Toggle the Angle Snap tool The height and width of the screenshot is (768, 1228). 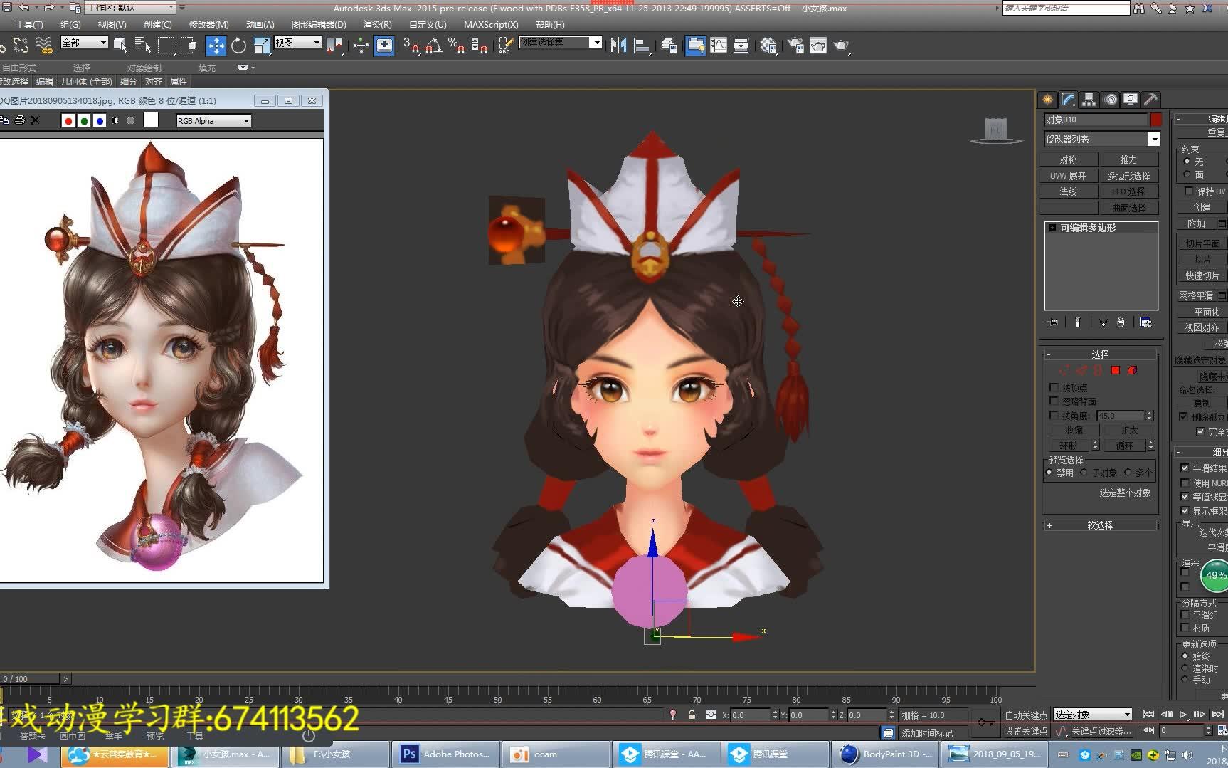pos(433,46)
